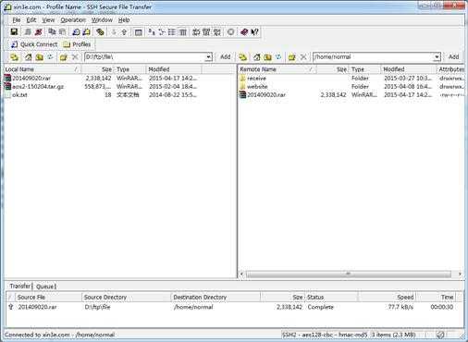Click delete X icon in remote pane toolbar
Screen dimensions: 468x342
[x=303, y=57]
